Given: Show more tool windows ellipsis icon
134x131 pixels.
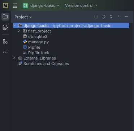Looking at the screenshot, I should pyautogui.click(x=5, y=52).
